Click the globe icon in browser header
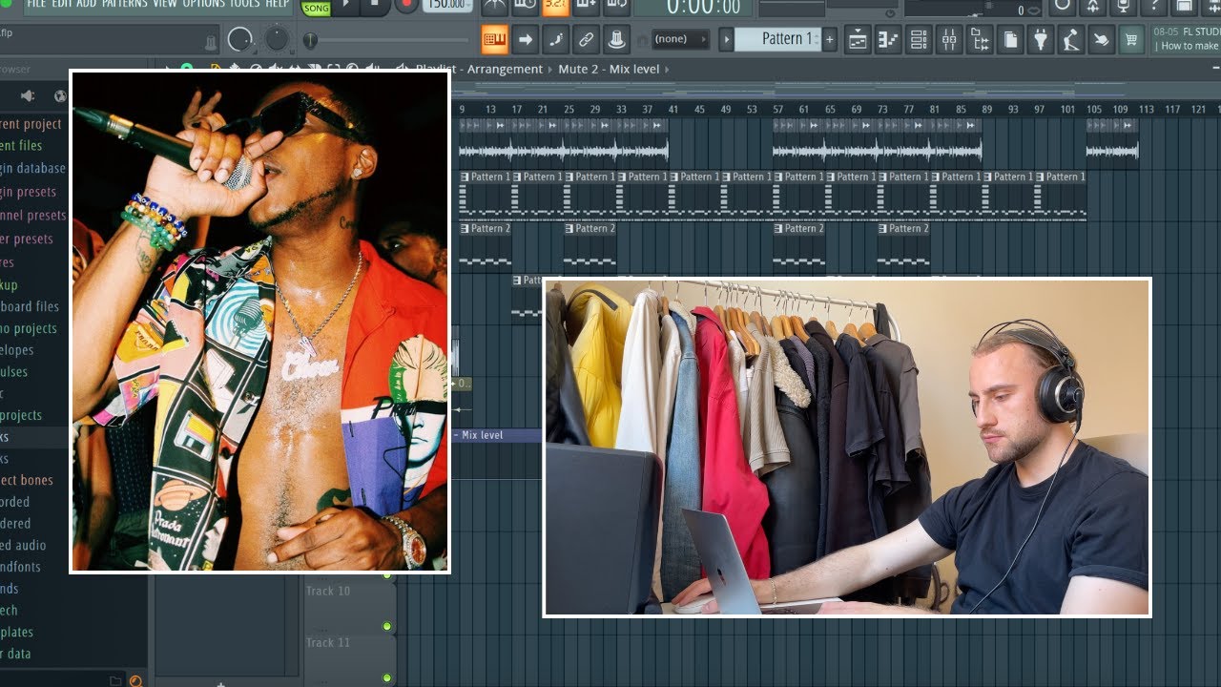1221x687 pixels. 60,95
